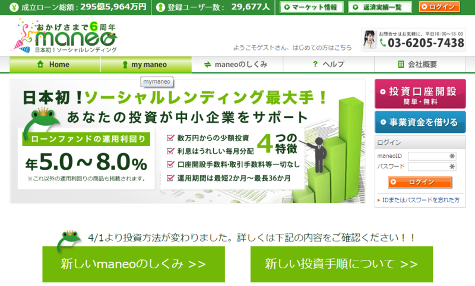Follow the こちら link for first-time visitors
475x286 pixels.
[x=343, y=47]
